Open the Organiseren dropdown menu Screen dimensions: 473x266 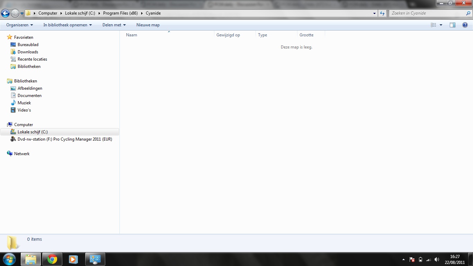19,25
